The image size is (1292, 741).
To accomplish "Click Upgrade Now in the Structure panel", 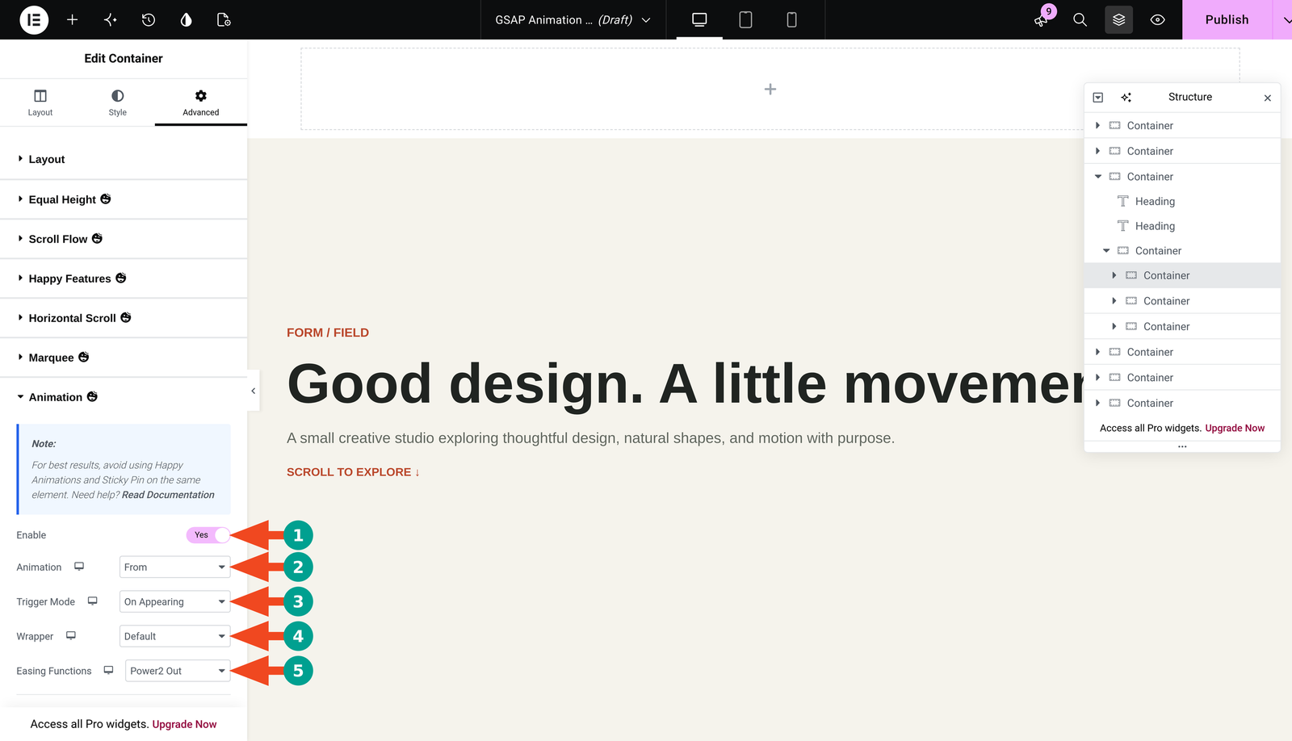I will click(x=1235, y=428).
